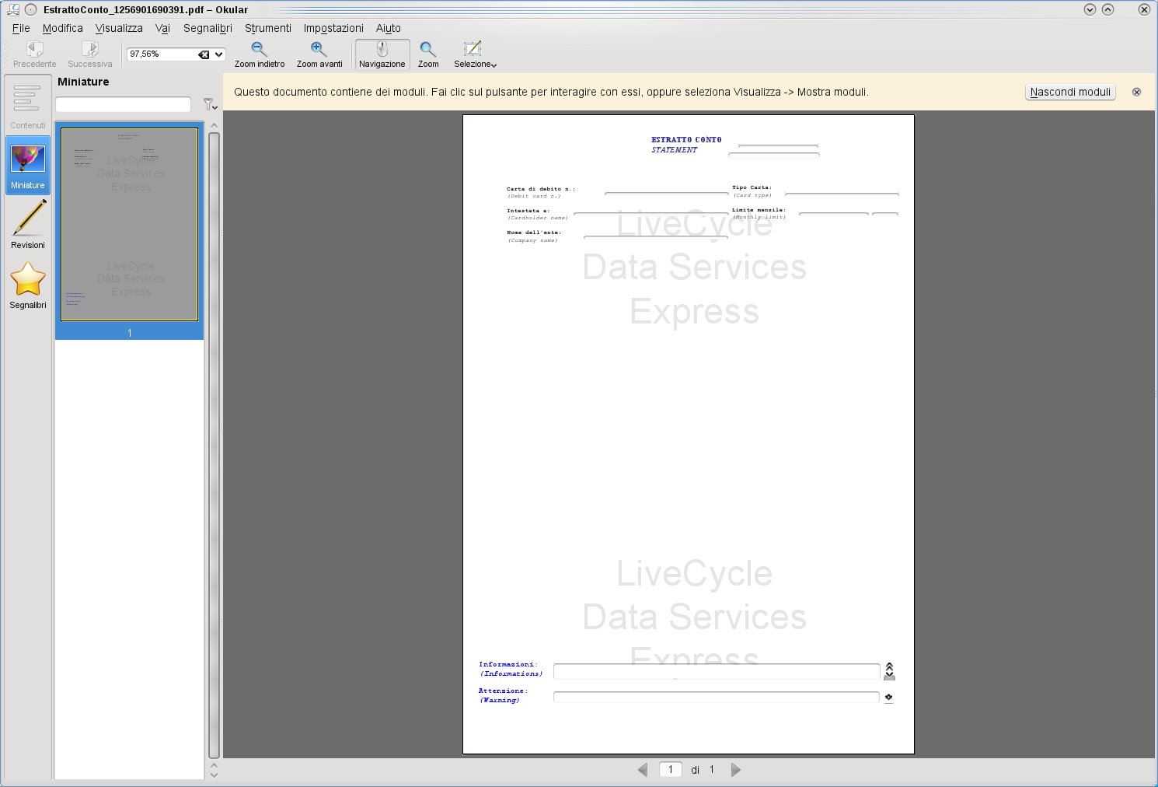The width and height of the screenshot is (1158, 787).
Task: Click the Zoom indietro magnifier icon
Action: 259,50
